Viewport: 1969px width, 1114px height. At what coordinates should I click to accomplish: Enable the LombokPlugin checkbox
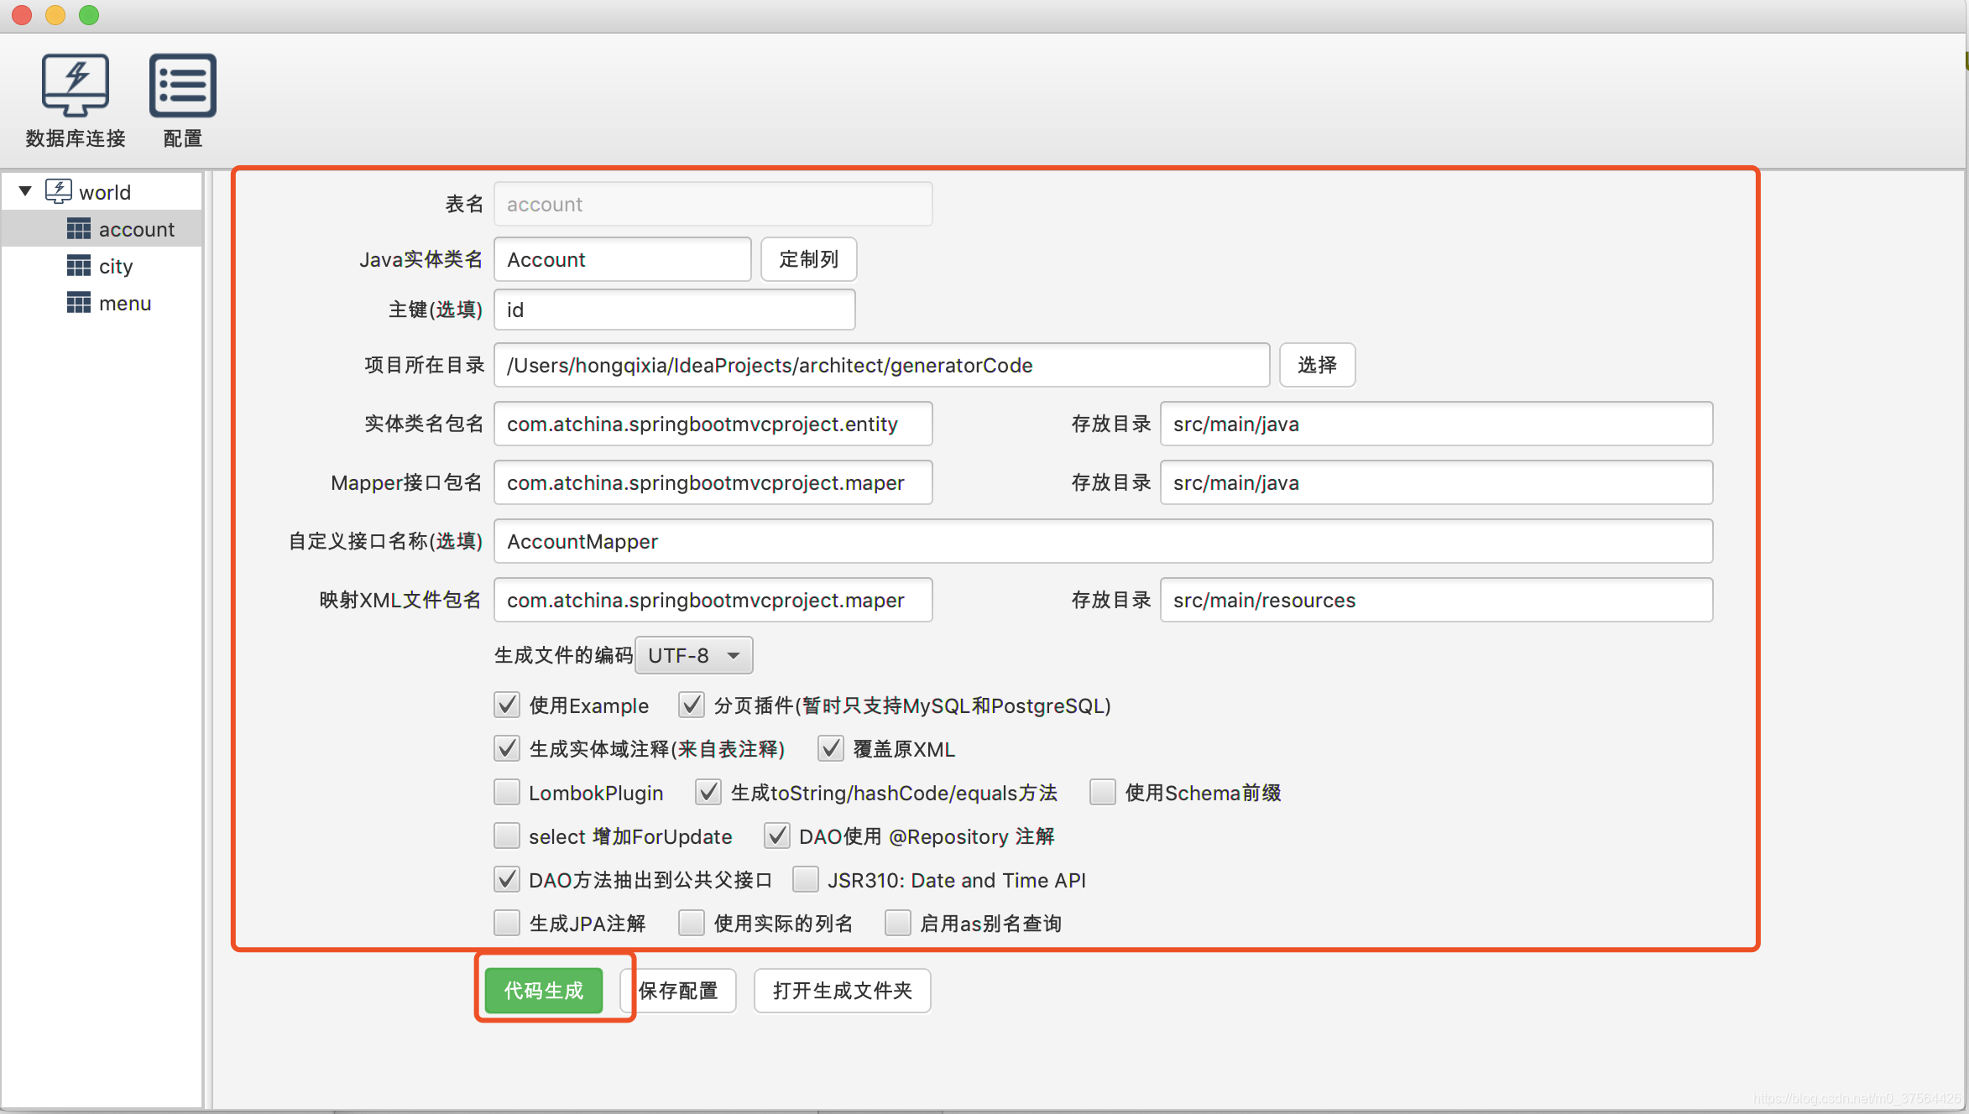click(507, 792)
